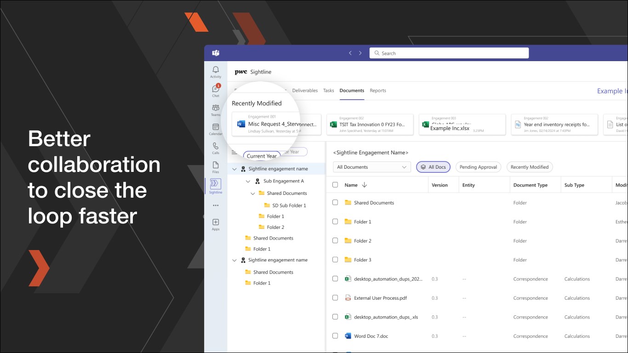Open Chat with the notification badge

(x=216, y=91)
